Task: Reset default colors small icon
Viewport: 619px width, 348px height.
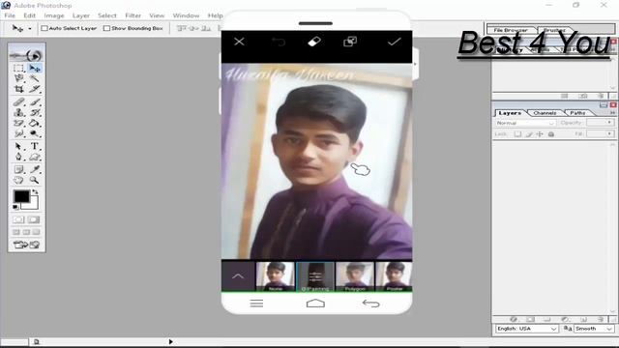Action: click(15, 207)
